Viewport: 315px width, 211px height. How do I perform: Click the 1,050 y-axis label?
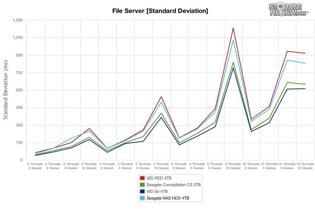click(18, 37)
